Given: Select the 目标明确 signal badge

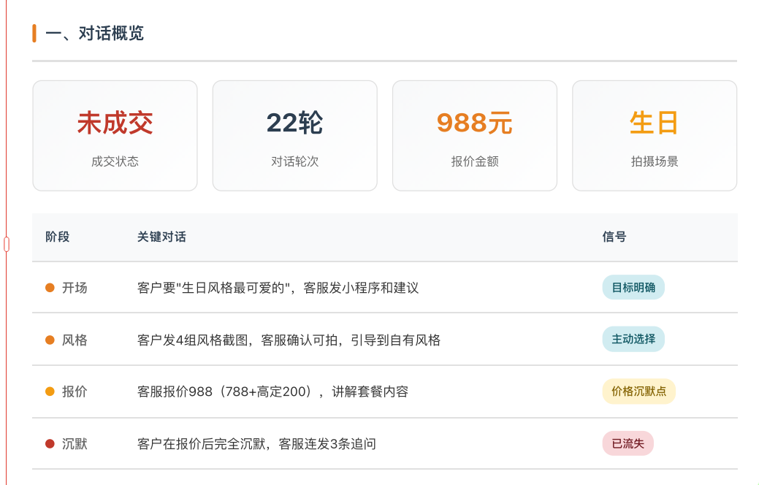Looking at the screenshot, I should [x=633, y=288].
